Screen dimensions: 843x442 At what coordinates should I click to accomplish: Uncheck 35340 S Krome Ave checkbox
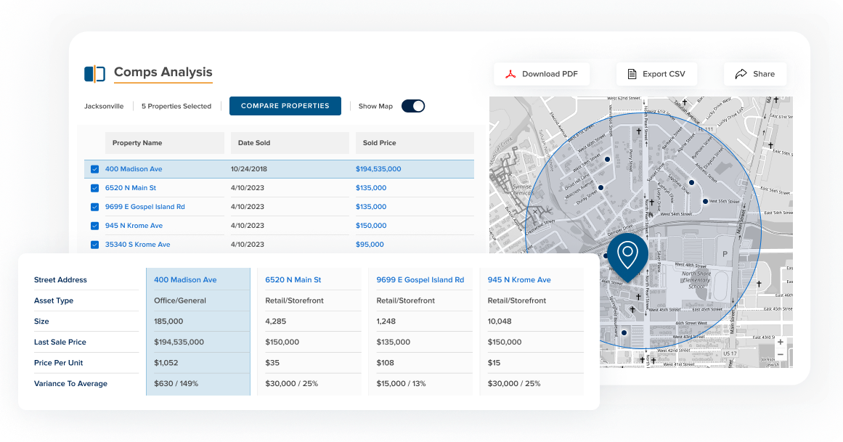point(94,245)
